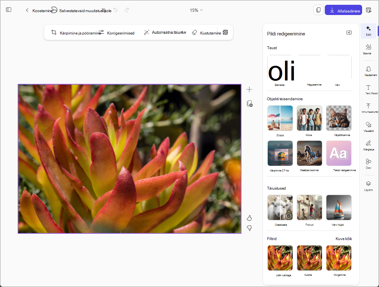Click the undo arrow icon

[x=115, y=10]
